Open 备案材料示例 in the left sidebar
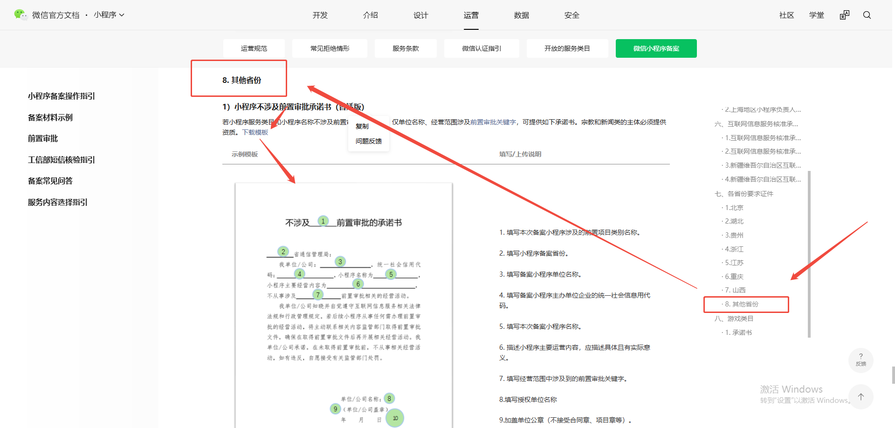Screen dimensions: 895x428 [x=50, y=117]
